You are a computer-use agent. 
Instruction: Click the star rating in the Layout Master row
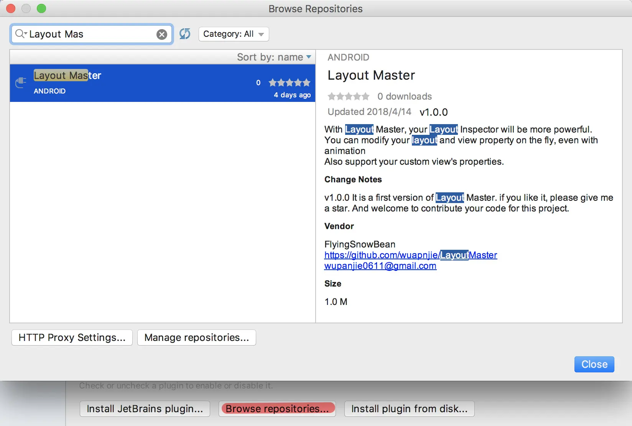(x=290, y=82)
